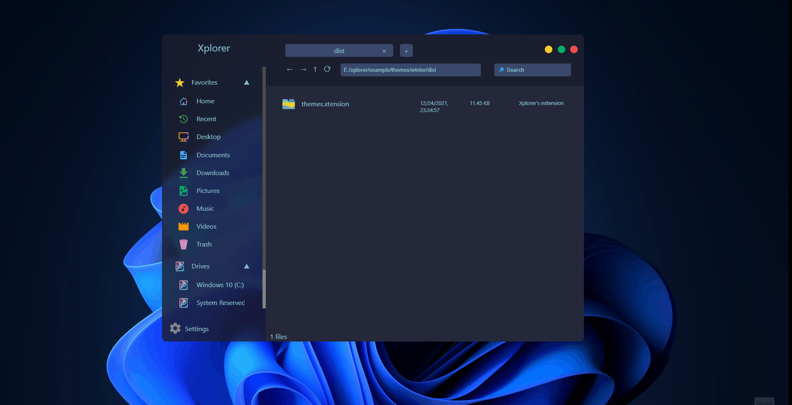Collapse the Drives section arrow
The image size is (792, 405).
(247, 266)
